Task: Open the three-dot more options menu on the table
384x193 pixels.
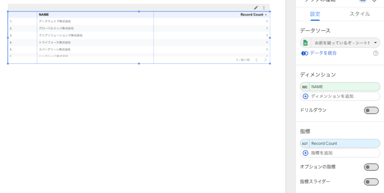Action: tap(264, 7)
